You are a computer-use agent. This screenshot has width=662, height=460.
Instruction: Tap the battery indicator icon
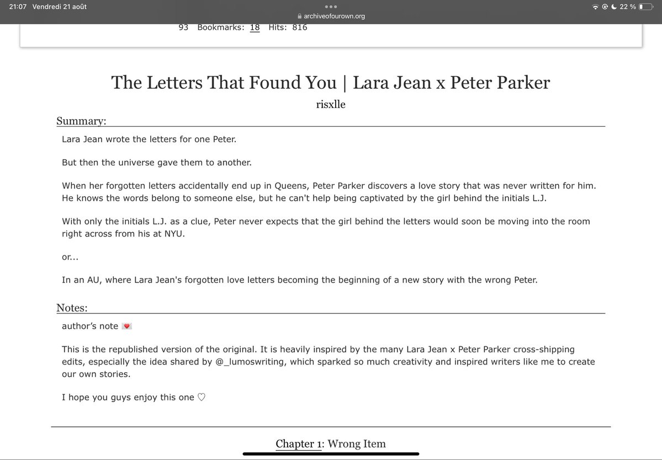pyautogui.click(x=646, y=7)
